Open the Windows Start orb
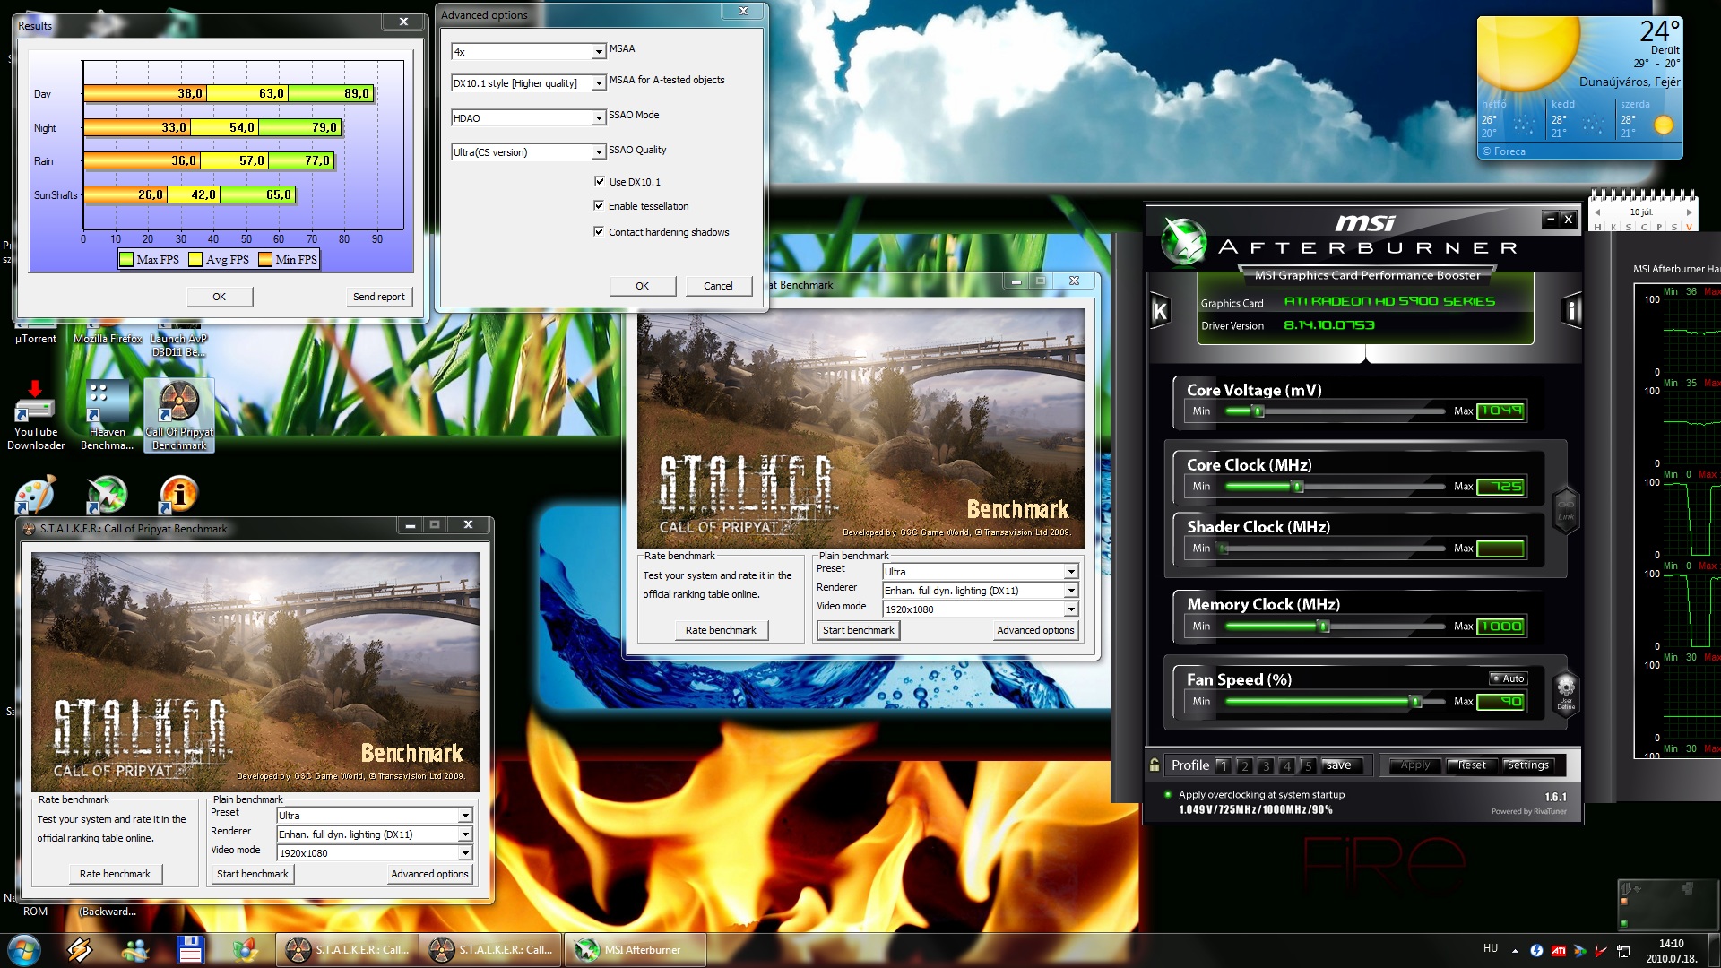 (x=24, y=950)
